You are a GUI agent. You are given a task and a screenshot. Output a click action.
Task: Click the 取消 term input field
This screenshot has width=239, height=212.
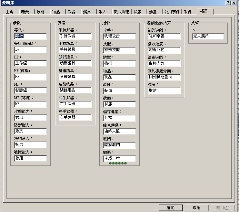tap(164, 91)
